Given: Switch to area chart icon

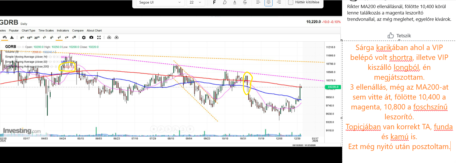Looking at the screenshot, I should [x=12, y=38].
